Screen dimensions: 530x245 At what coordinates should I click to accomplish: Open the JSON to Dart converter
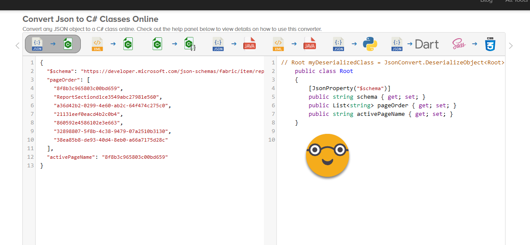click(x=414, y=44)
